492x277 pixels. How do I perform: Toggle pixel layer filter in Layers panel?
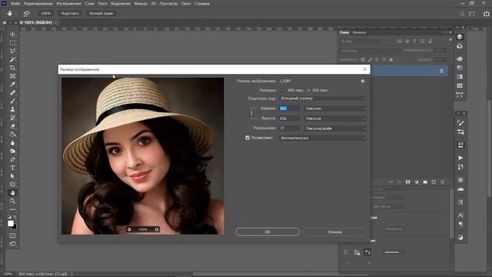tap(399, 41)
